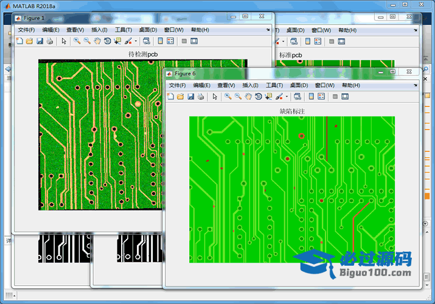Create new figure from Figure 1 toolbar
Screen dimensions: 435x304
pyautogui.click(x=19, y=41)
